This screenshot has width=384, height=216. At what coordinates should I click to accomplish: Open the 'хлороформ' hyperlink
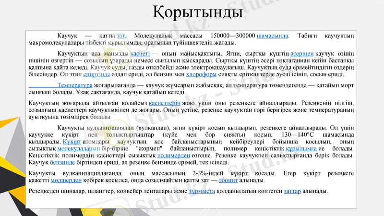click(x=201, y=74)
